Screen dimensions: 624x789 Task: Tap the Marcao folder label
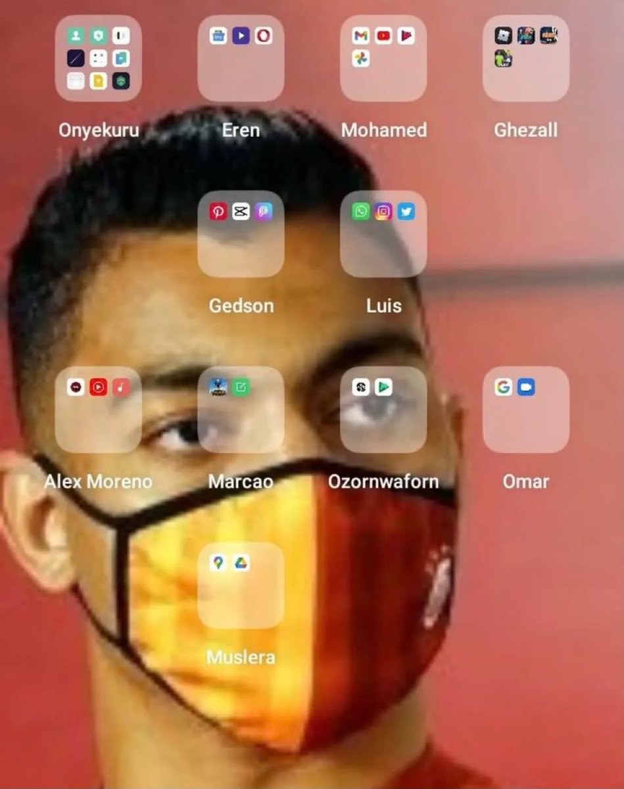pyautogui.click(x=241, y=482)
